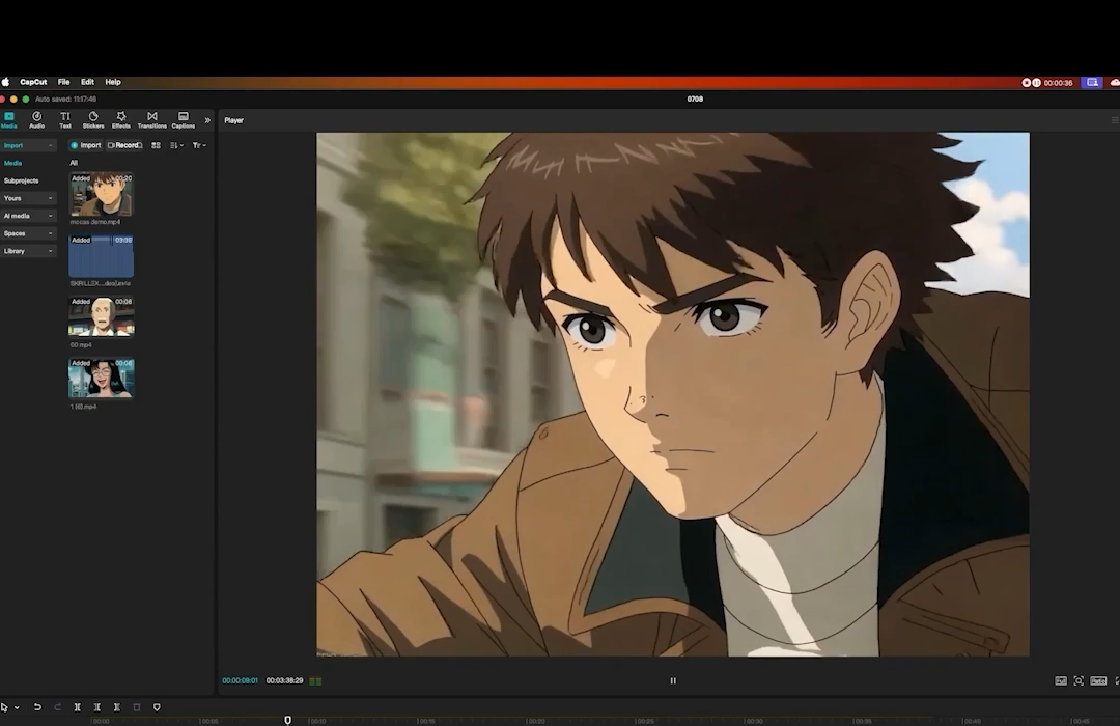Select Media in the sidebar
This screenshot has height=726, width=1120.
click(13, 163)
